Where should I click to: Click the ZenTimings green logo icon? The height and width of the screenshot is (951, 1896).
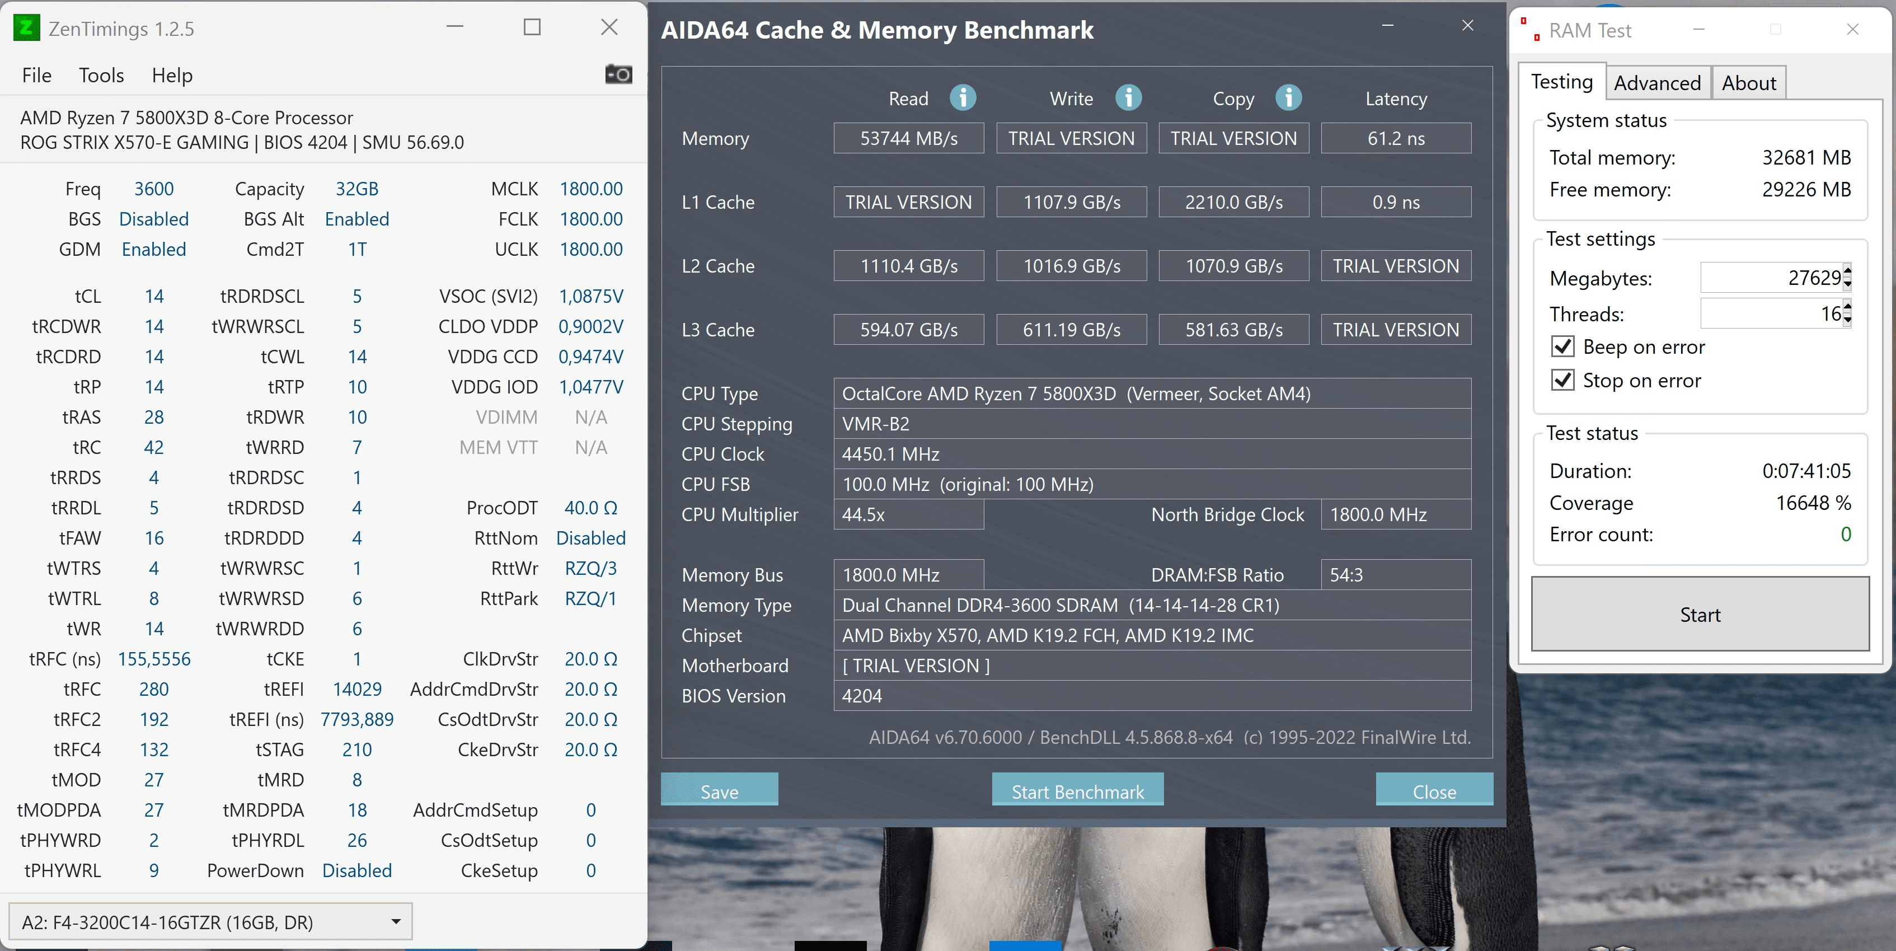[26, 28]
